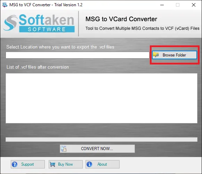Viewport: 202px width, 174px height.
Task: Select the Buy Now button
Action: [x=66, y=164]
